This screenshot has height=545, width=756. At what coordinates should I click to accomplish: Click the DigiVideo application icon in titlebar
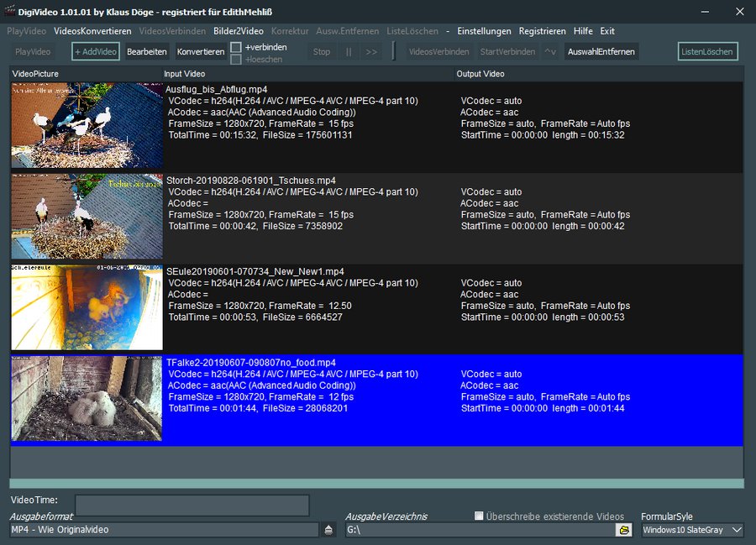[8, 11]
